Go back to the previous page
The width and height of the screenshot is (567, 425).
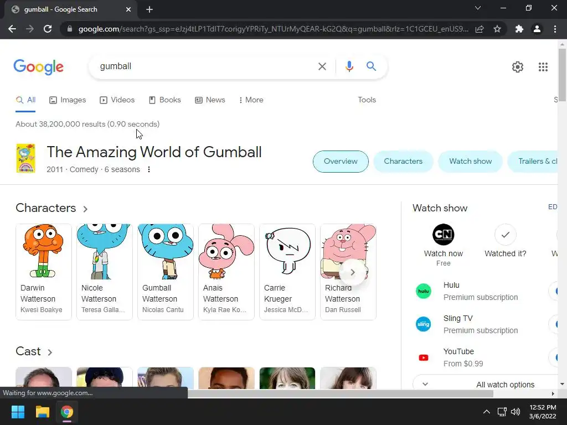pyautogui.click(x=12, y=29)
